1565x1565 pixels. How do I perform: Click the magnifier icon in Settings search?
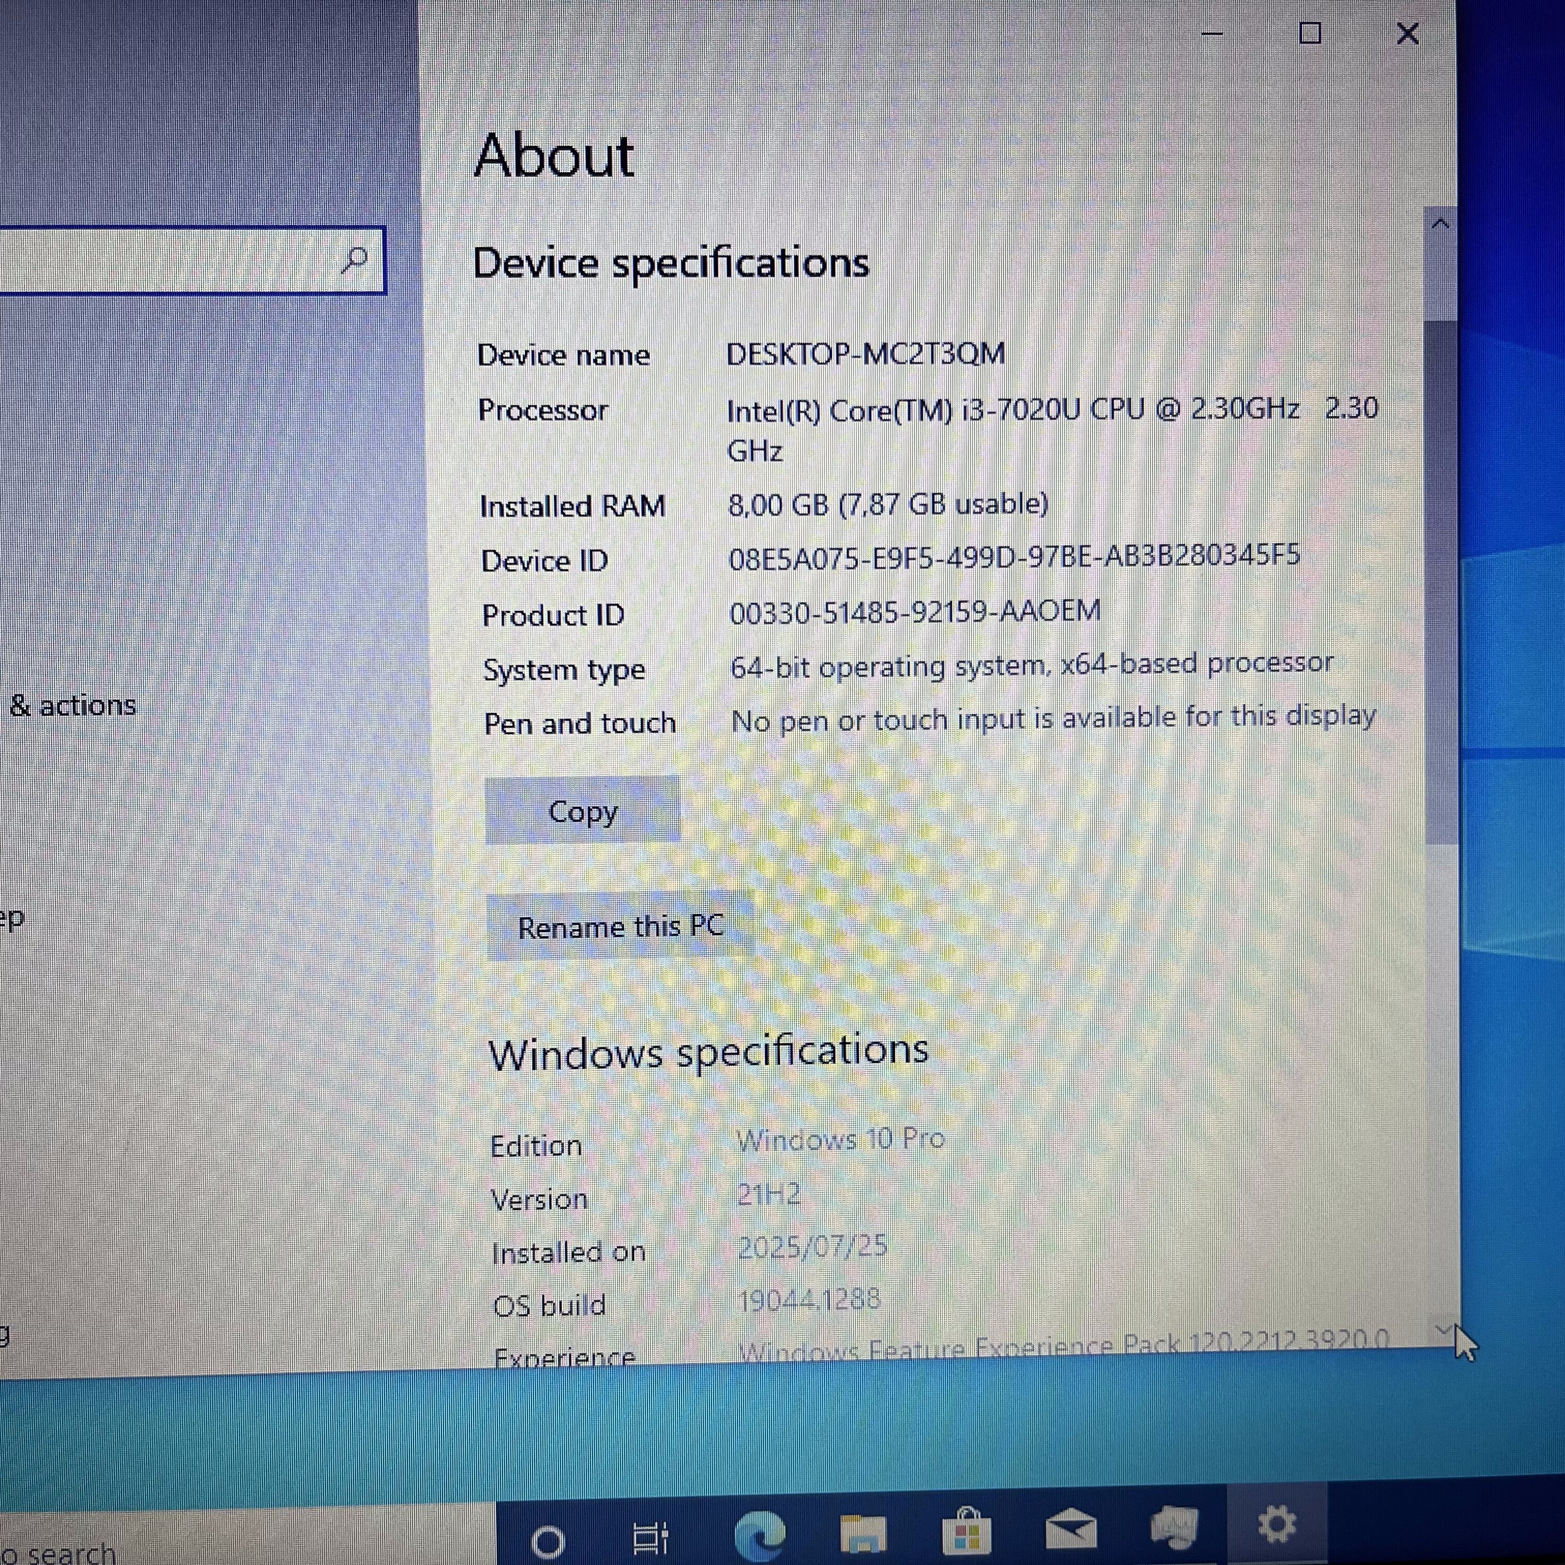tap(354, 260)
